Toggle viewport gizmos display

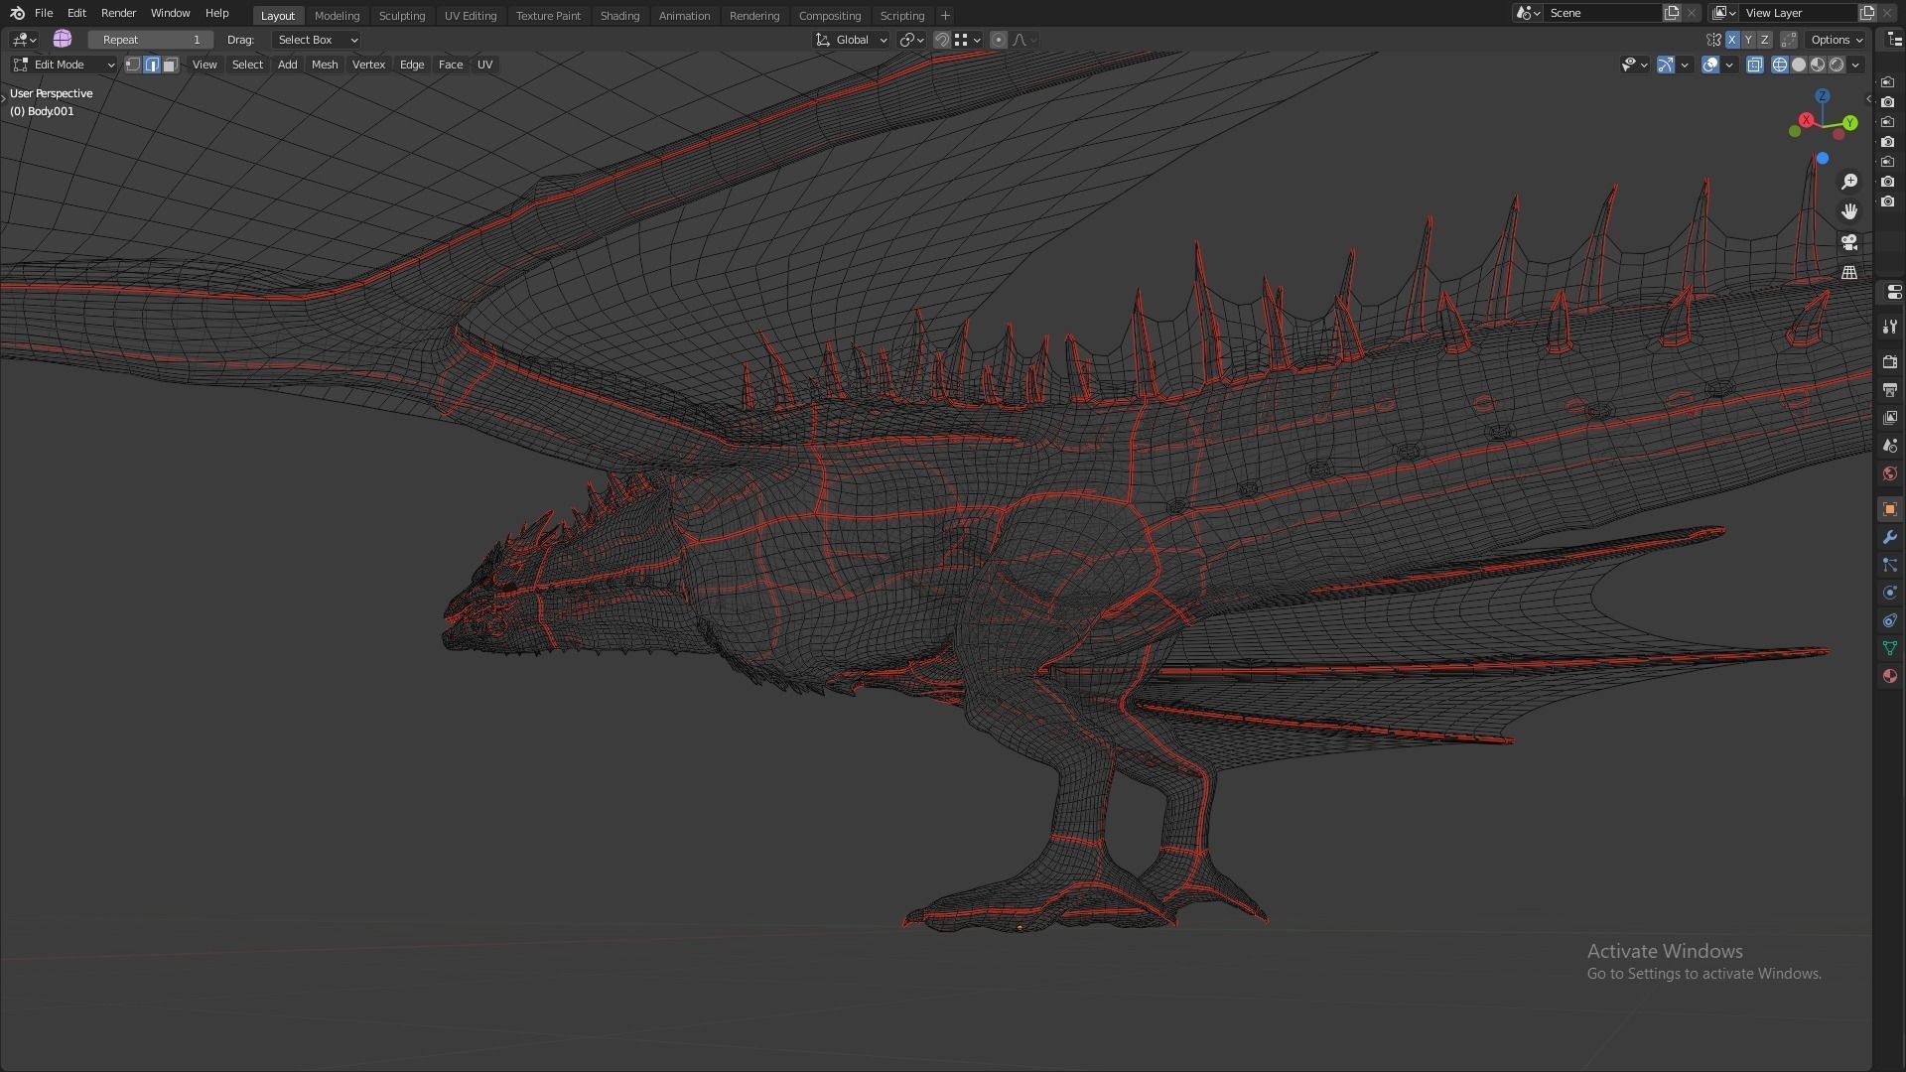(1666, 65)
